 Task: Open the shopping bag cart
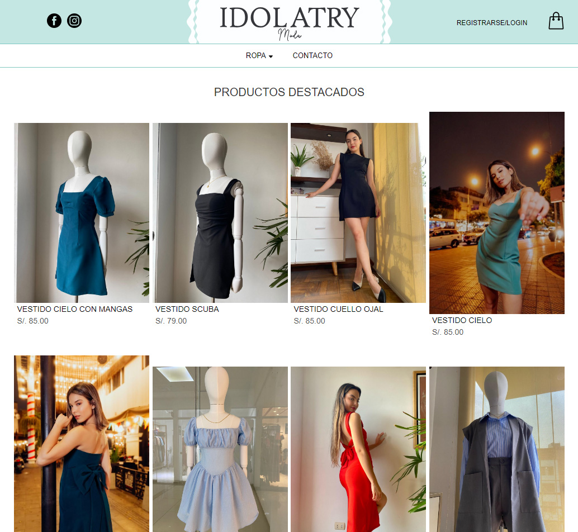tap(556, 21)
